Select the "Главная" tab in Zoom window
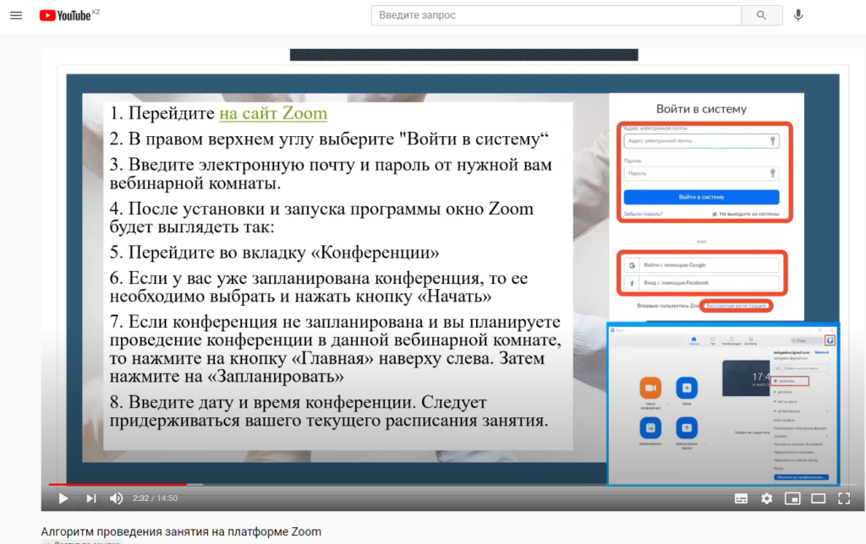 click(693, 341)
